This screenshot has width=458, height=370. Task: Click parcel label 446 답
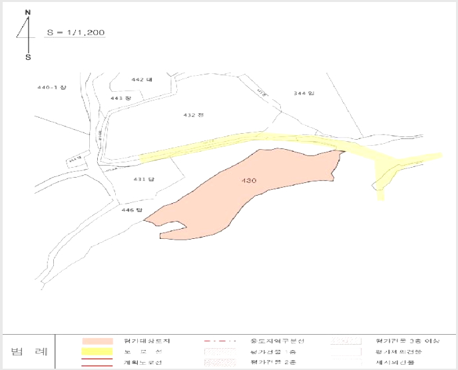coord(131,210)
